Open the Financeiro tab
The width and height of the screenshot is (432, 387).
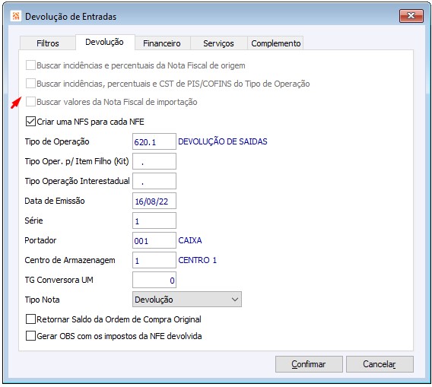coord(162,43)
